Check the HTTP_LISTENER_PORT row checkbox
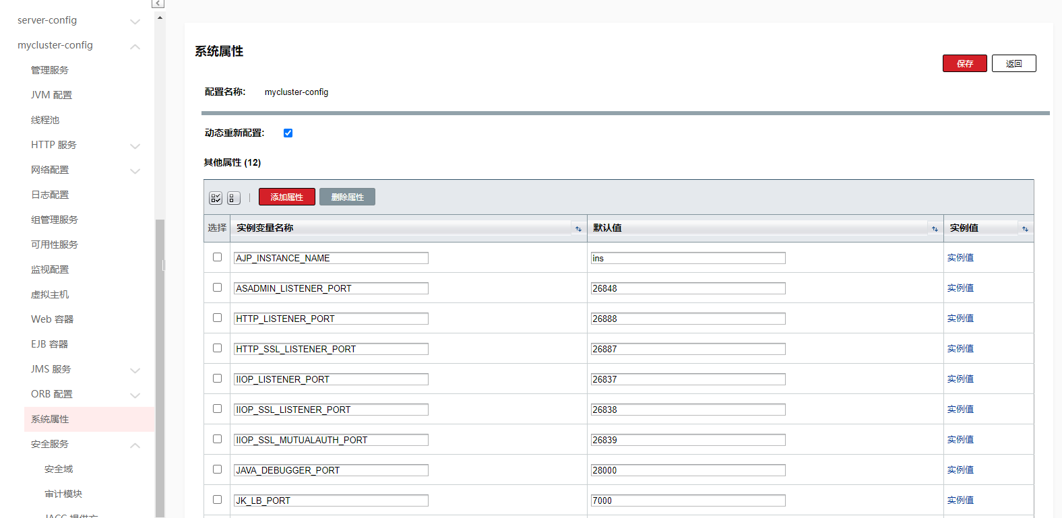Viewport: 1062px width, 518px height. pos(217,318)
